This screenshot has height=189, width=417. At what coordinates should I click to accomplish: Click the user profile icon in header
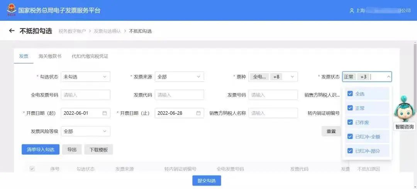tap(352, 11)
